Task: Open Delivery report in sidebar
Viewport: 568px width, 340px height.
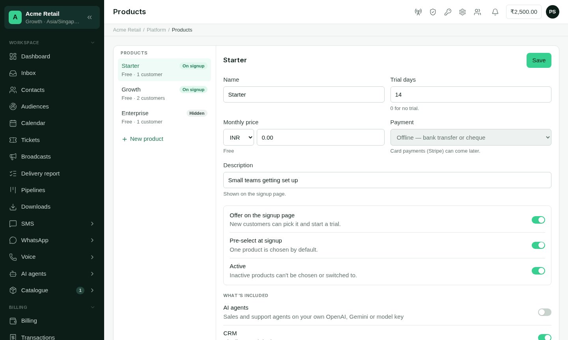Action: [x=52, y=174]
